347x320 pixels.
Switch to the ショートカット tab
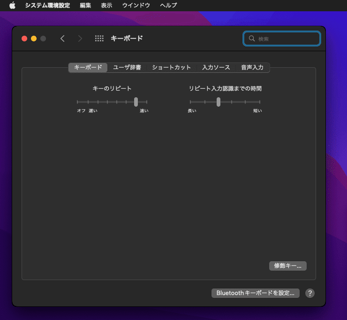click(x=172, y=67)
